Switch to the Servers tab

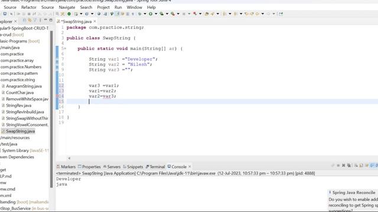112,167
